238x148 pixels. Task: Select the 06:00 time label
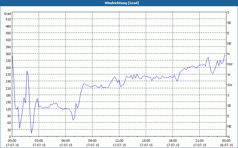[x=65, y=141]
